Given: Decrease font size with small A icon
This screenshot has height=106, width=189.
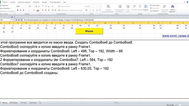Looking at the screenshot, I should point(39,6).
